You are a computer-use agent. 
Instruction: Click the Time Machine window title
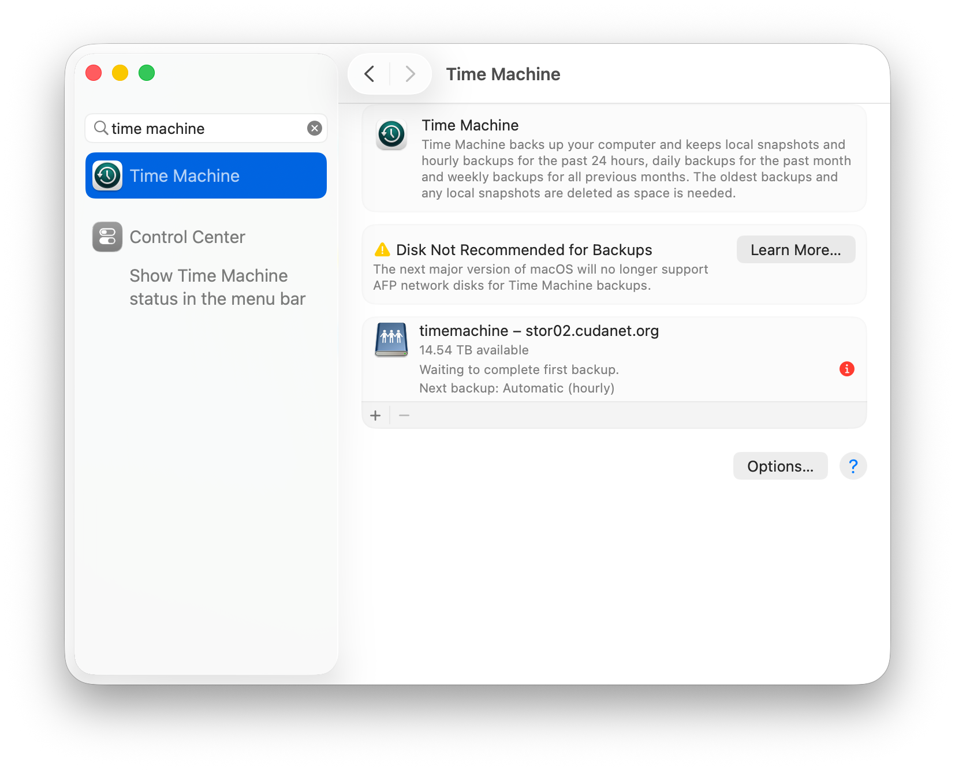503,74
